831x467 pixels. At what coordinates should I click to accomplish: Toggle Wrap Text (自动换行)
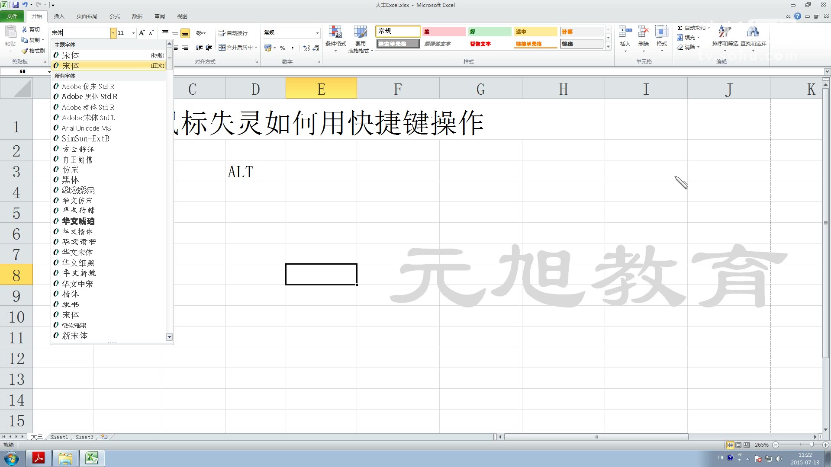[232, 32]
